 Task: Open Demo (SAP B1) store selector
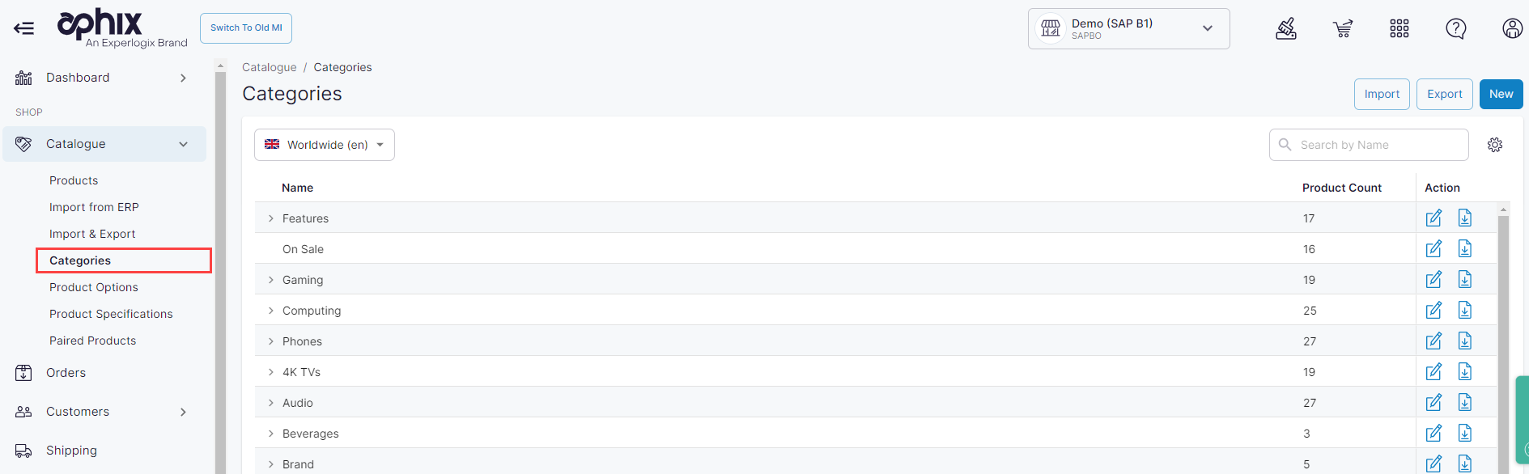(1128, 29)
